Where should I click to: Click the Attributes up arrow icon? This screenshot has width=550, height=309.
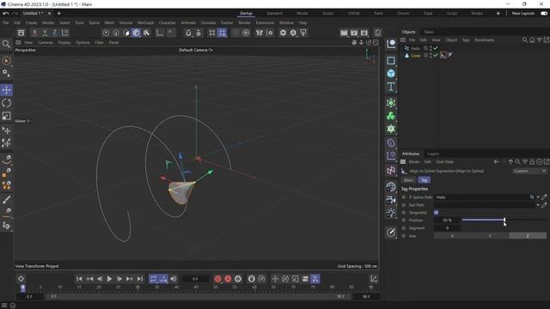pyautogui.click(x=510, y=162)
